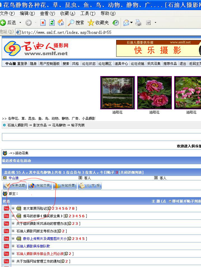Open the 石油人摄影俱乐部队歌 thread
This screenshot has width=201, height=267.
(x=33, y=246)
